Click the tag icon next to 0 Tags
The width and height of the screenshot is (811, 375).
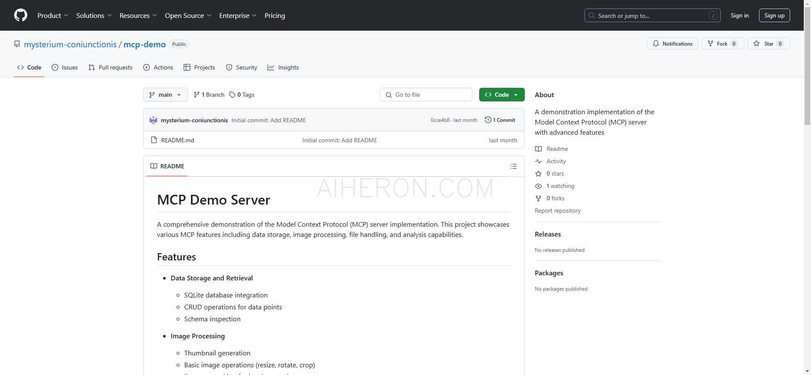pos(232,95)
